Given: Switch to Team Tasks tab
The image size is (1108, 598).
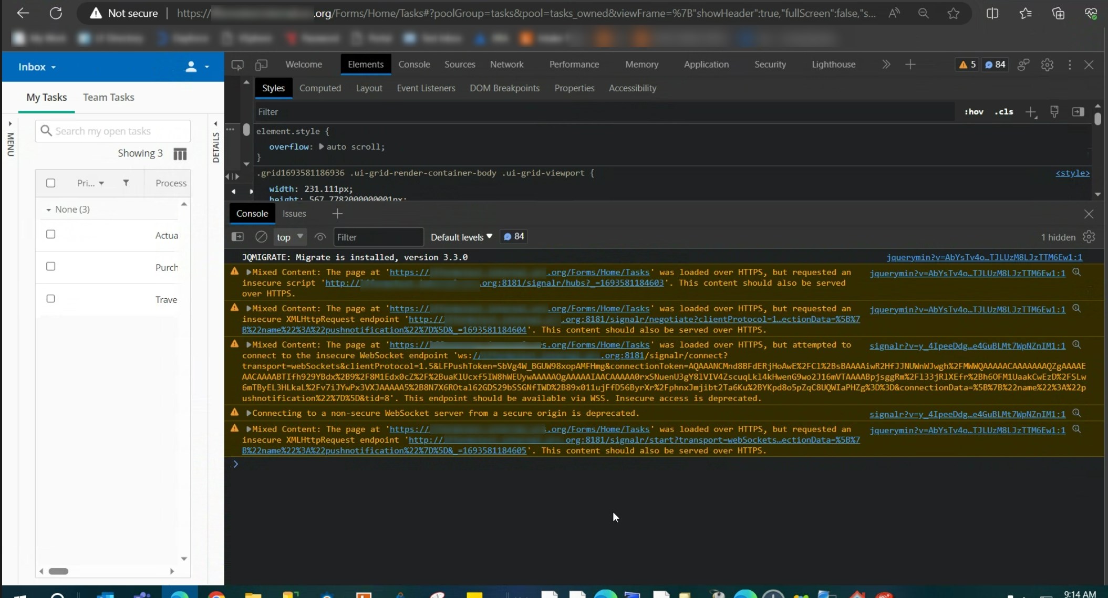Looking at the screenshot, I should click(x=108, y=97).
